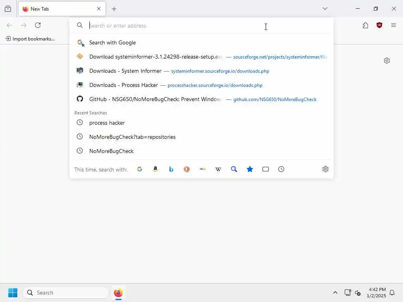Select recent search 'NoMoreBugCheck?tab=repositories'
403x302 pixels.
point(201,137)
